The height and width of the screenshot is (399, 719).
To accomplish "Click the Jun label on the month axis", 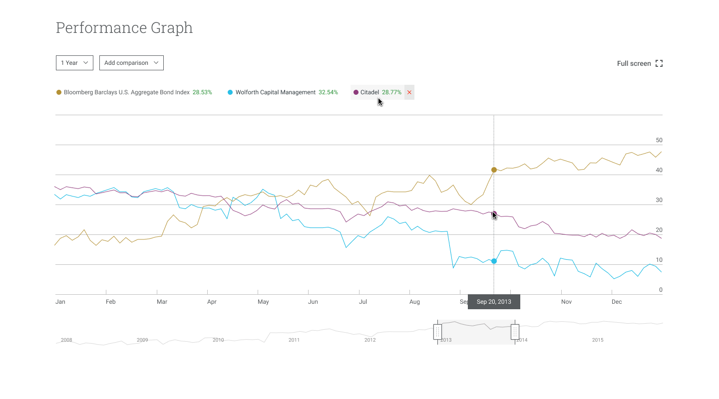I will [313, 302].
